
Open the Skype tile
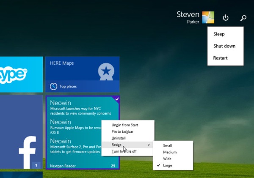pos(22,74)
